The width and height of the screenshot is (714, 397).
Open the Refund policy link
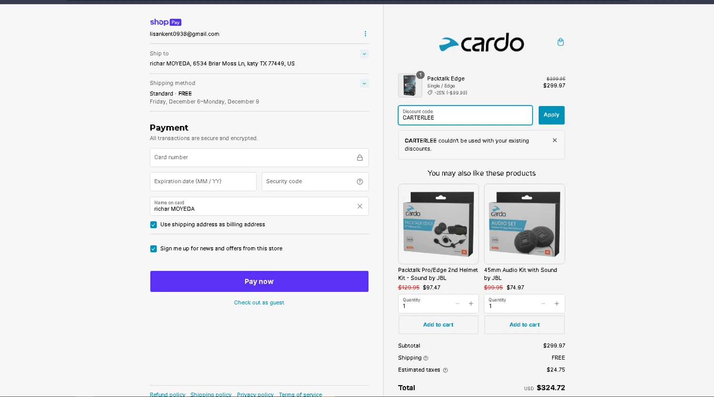[x=168, y=394]
